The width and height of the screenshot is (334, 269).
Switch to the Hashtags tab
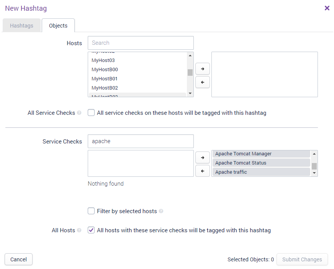tap(21, 26)
